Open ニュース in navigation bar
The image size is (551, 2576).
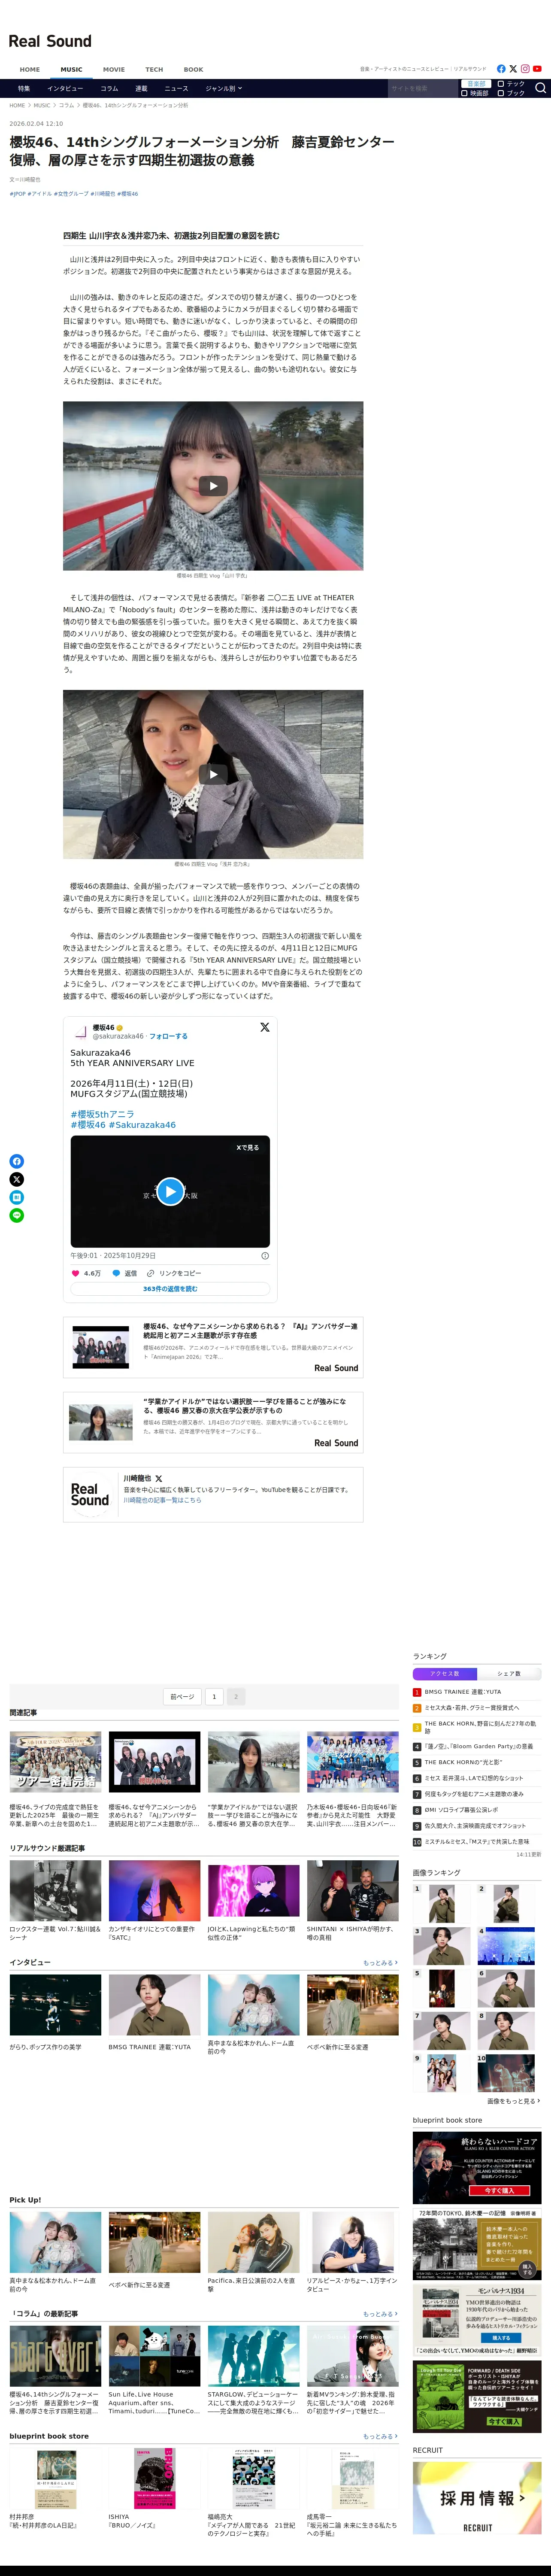pos(176,88)
